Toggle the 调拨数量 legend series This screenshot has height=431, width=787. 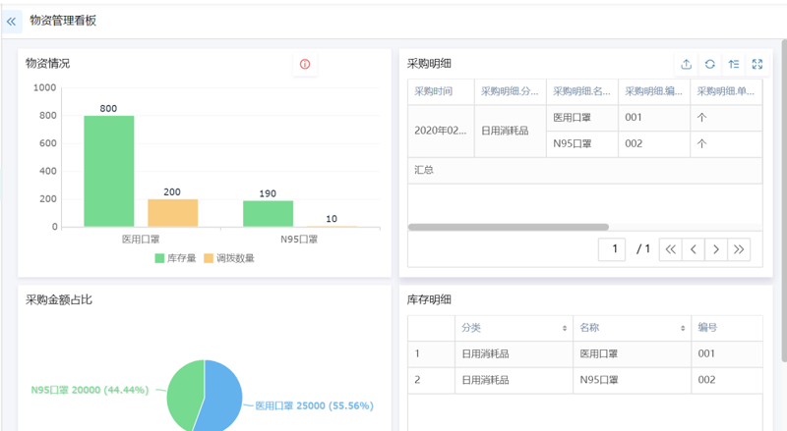(x=228, y=258)
